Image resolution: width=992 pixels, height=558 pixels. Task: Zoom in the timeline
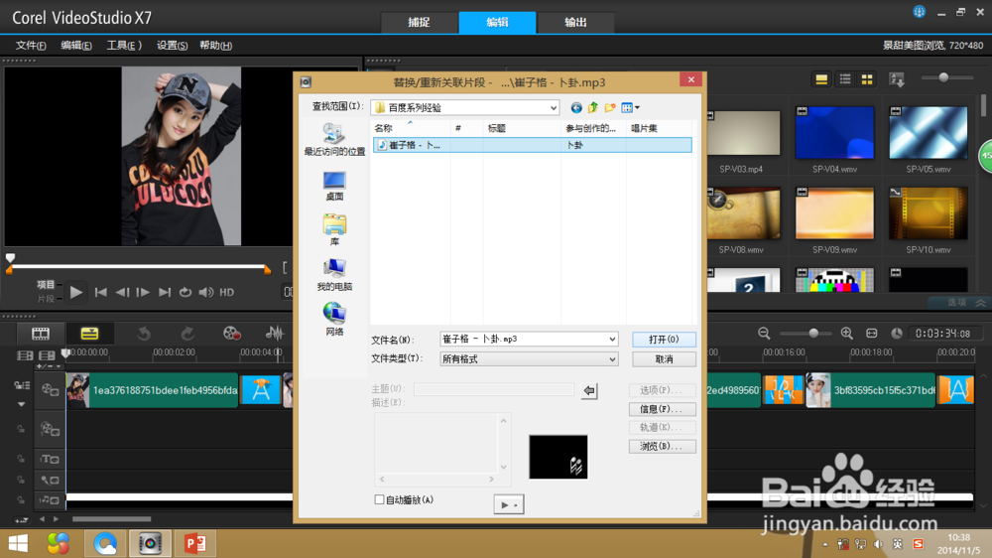point(846,334)
